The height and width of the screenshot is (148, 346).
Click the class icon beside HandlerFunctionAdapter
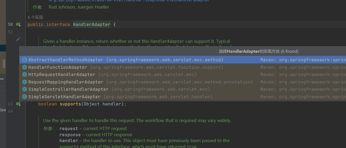(x=25, y=67)
